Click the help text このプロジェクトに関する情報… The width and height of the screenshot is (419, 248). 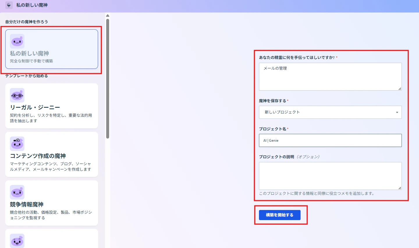(x=317, y=193)
